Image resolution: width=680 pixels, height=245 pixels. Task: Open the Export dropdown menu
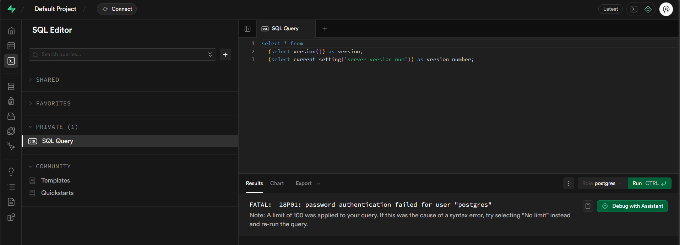point(308,183)
